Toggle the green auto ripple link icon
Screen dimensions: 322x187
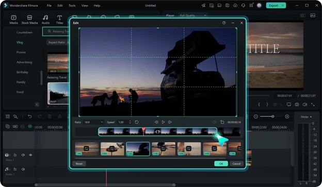tap(30, 126)
